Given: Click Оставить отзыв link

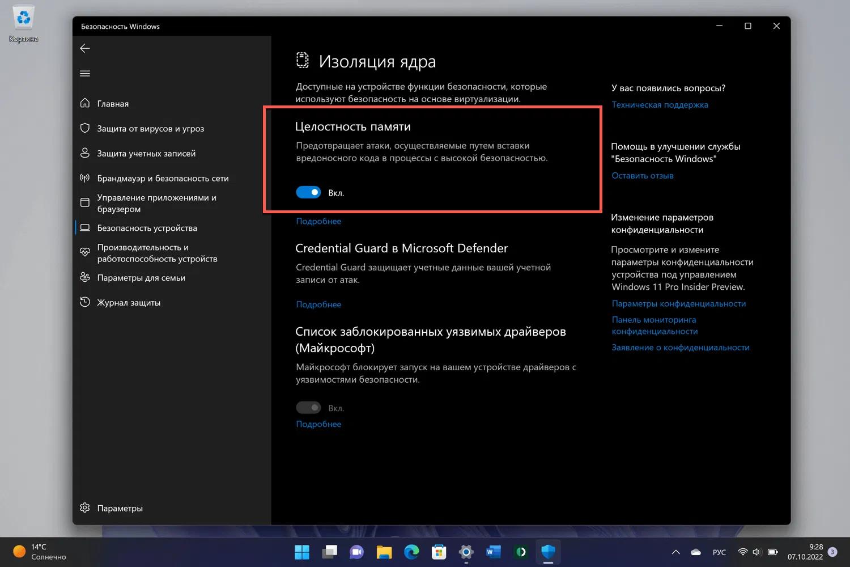Looking at the screenshot, I should [643, 176].
